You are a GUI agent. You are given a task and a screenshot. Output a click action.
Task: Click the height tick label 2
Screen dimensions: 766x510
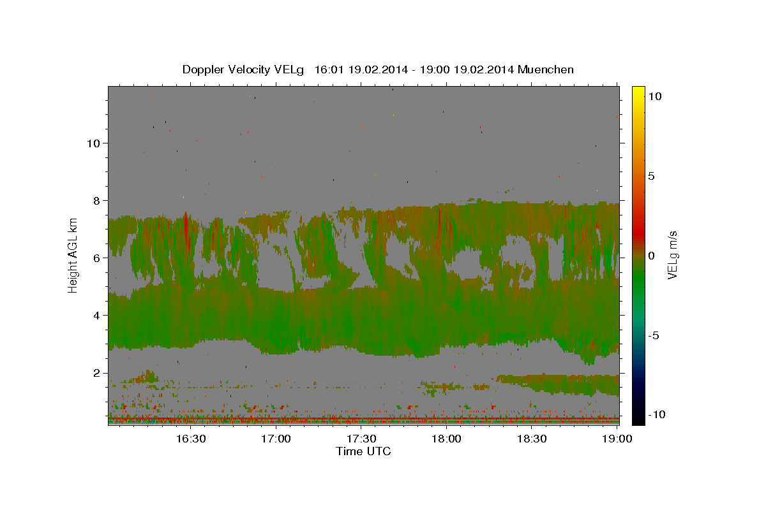click(97, 373)
